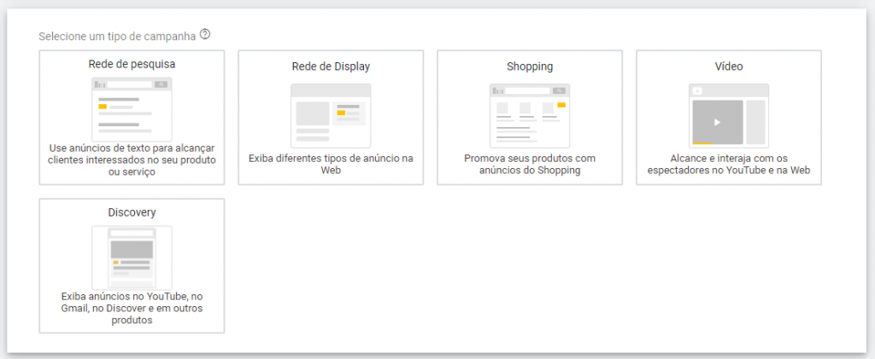Choose the Rede de Display heading
The image size is (875, 359).
[x=331, y=67]
